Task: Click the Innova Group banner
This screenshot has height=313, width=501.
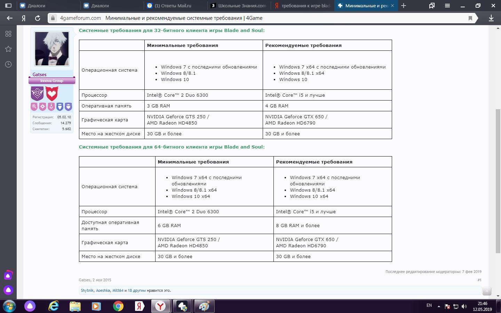Action: [x=52, y=81]
